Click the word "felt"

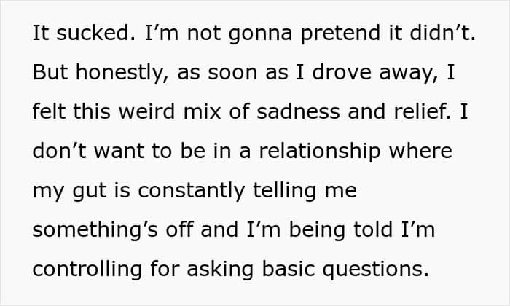tap(48, 113)
